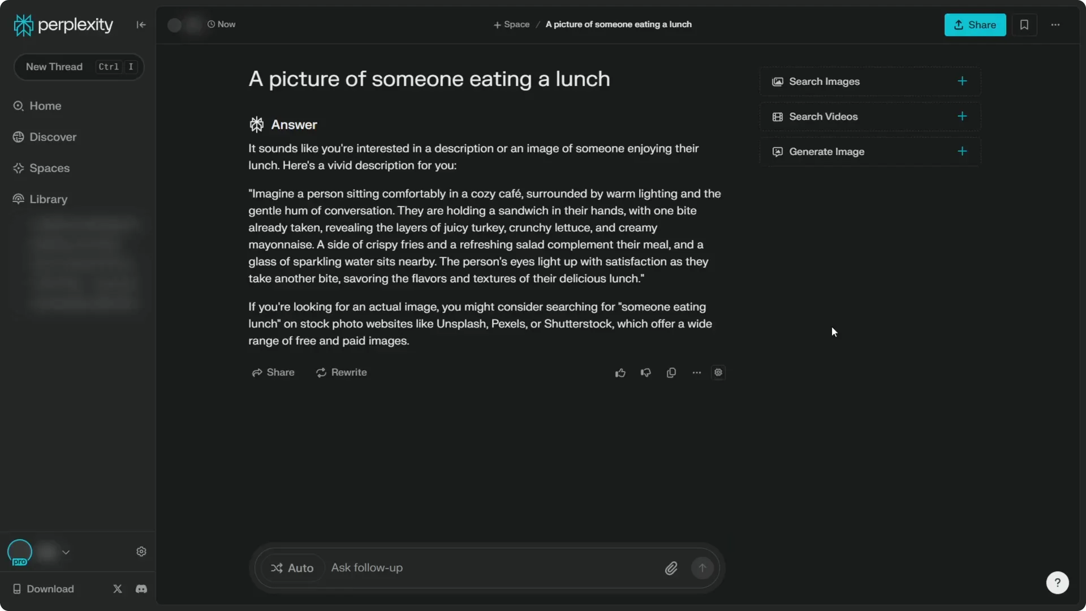Expand the Search Images option
1086x611 pixels.
click(962, 81)
